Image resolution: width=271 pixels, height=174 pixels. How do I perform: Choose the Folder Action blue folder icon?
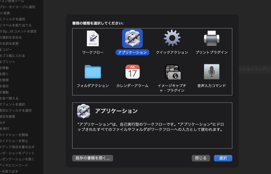coord(92,72)
